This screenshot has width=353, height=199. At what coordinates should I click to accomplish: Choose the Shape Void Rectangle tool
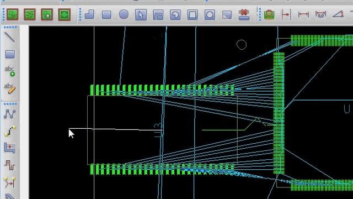click(x=192, y=15)
